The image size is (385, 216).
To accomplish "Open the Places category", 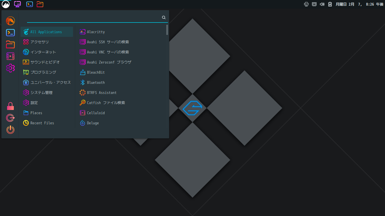I will click(x=47, y=113).
